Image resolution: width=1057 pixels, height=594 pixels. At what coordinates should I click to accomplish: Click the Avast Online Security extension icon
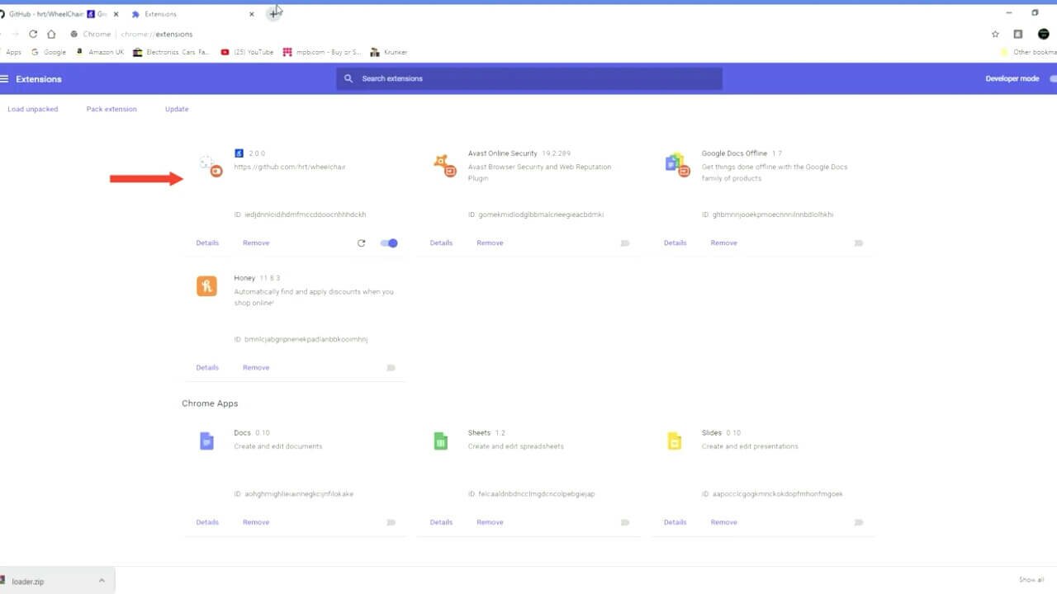click(445, 165)
